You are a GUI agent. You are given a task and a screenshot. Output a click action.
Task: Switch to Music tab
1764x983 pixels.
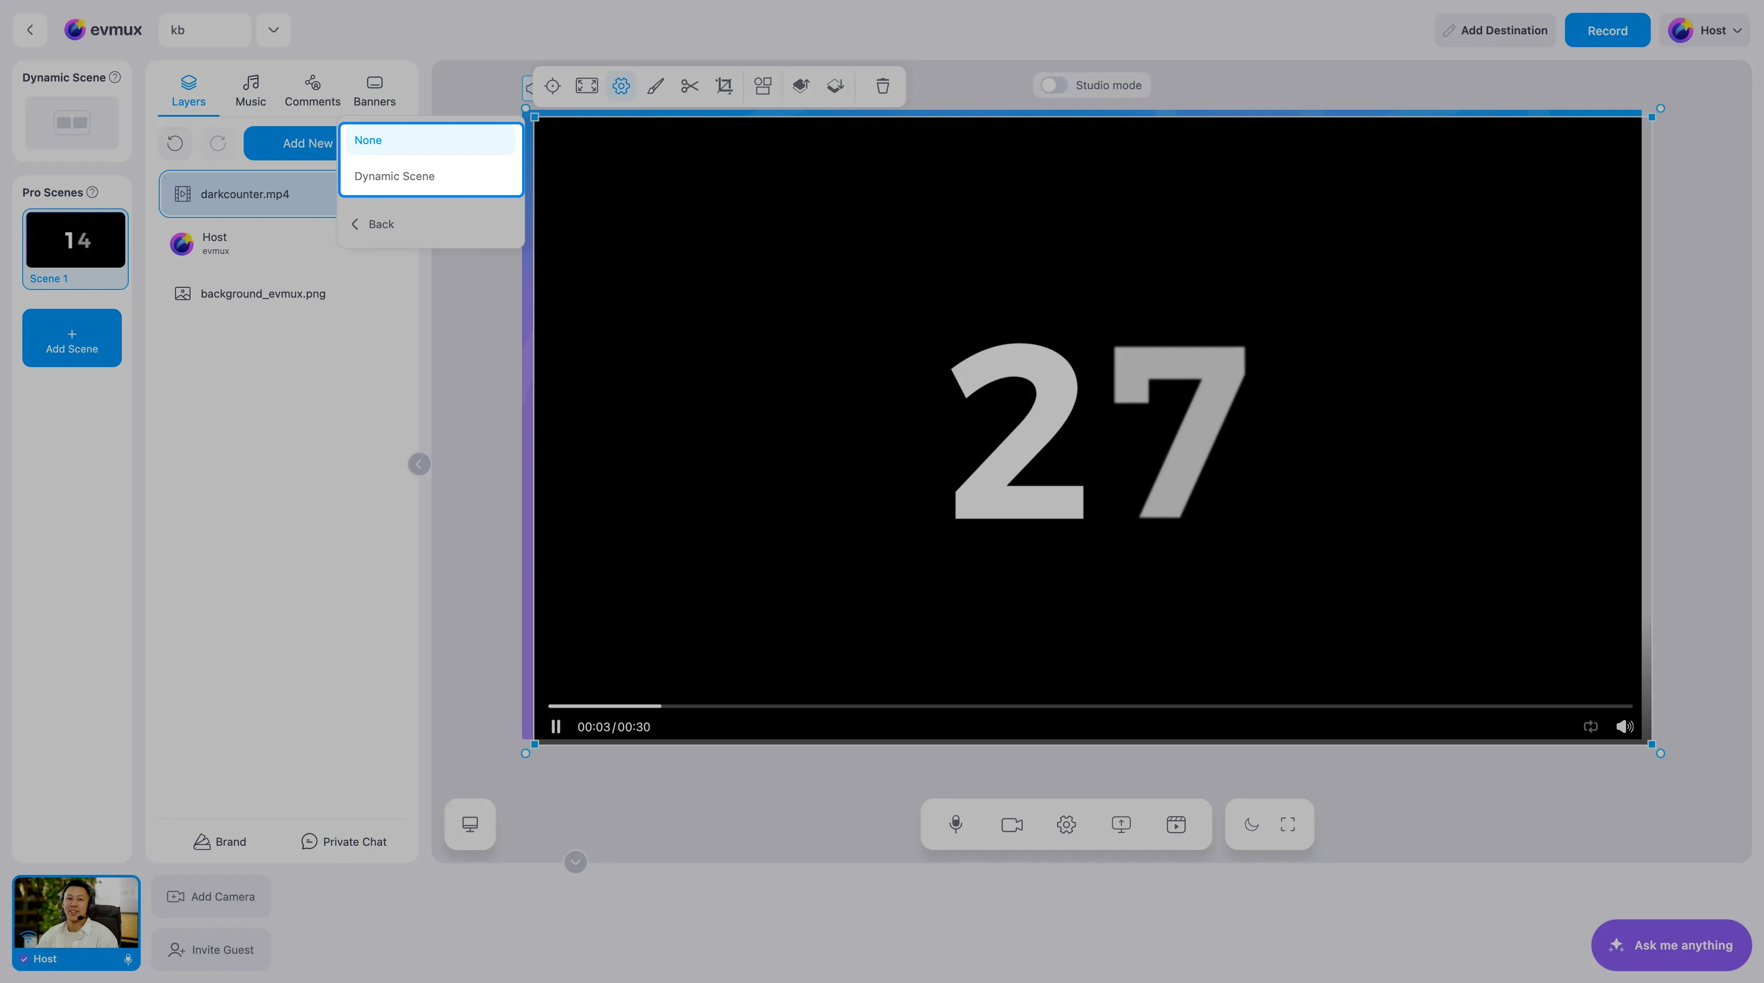tap(251, 91)
